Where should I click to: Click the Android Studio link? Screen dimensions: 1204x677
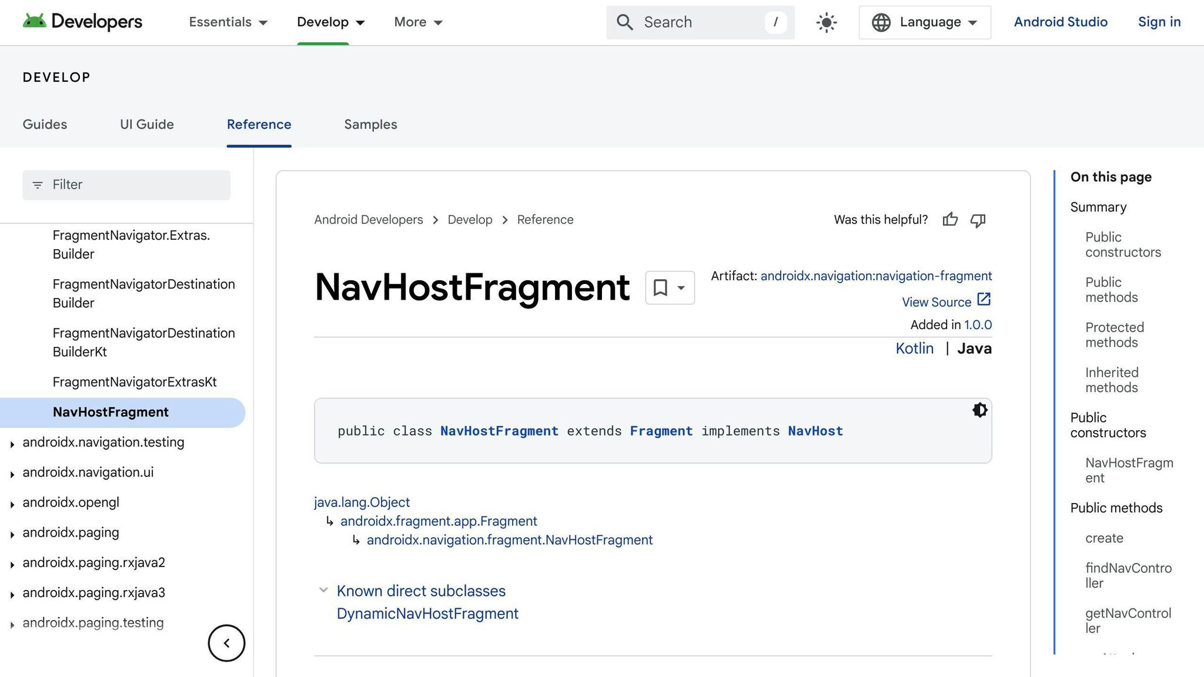[x=1061, y=22]
